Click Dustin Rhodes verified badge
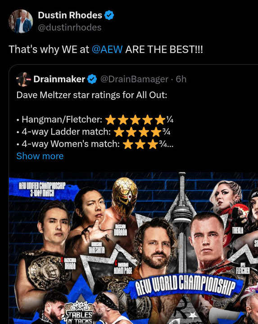258x324 pixels. (x=109, y=15)
